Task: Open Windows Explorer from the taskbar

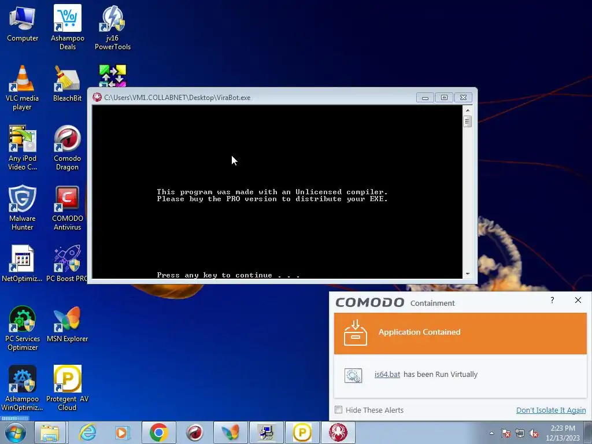Action: click(50, 432)
